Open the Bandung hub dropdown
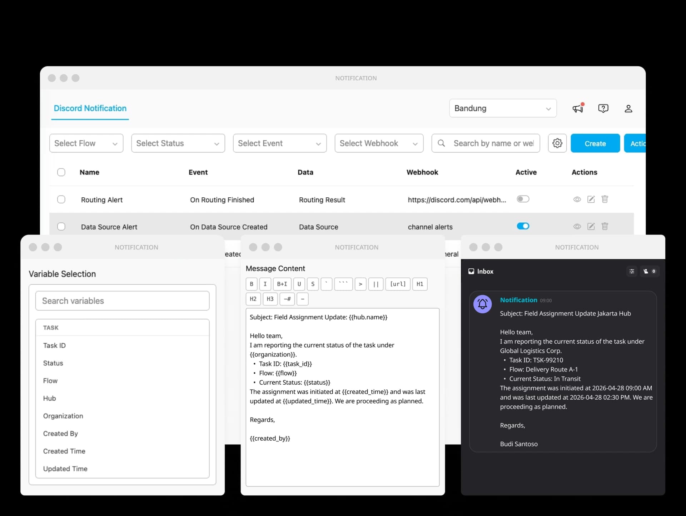The image size is (686, 516). click(x=503, y=108)
